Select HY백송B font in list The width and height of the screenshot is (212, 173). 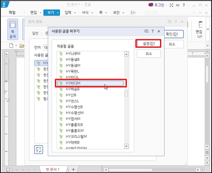pos(90,89)
